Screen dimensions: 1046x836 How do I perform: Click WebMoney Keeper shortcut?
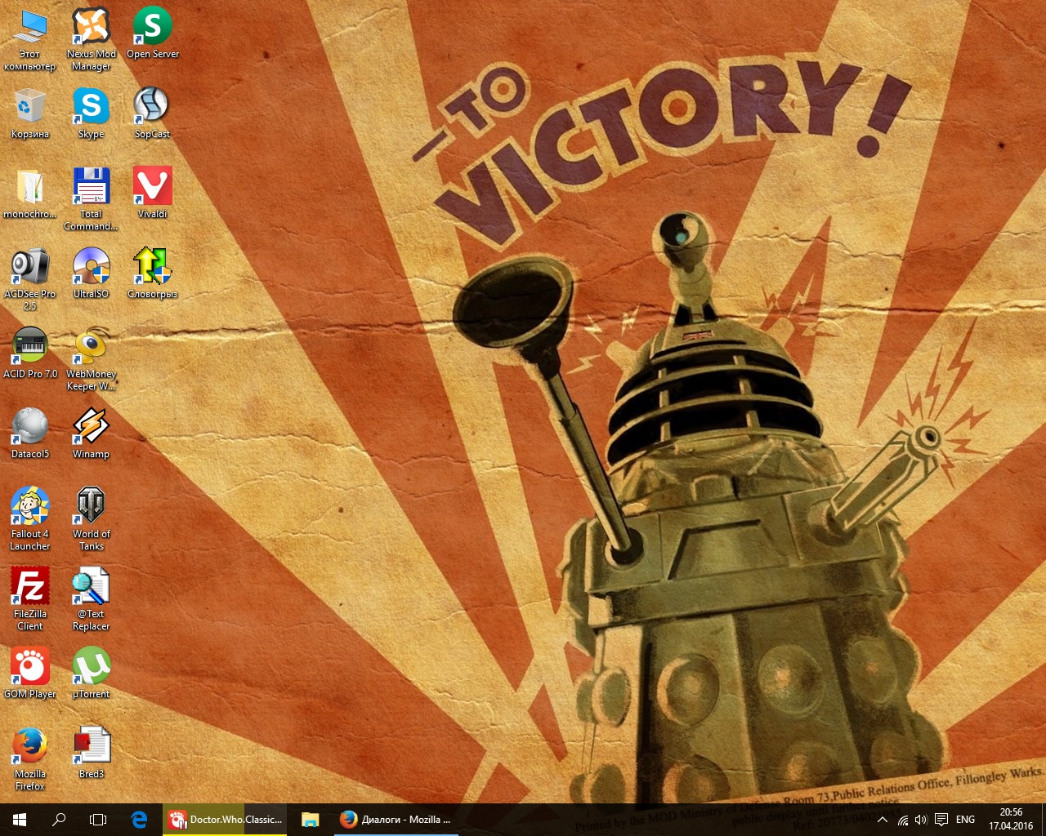coord(92,359)
